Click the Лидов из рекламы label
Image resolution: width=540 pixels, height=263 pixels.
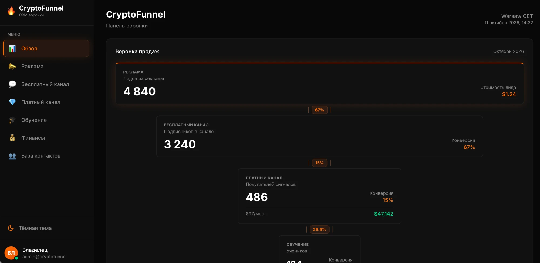(144, 78)
